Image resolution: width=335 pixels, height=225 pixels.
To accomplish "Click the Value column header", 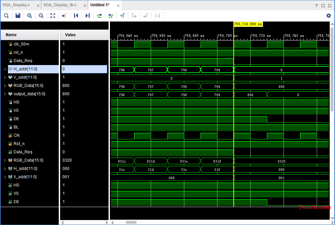I will pos(84,35).
